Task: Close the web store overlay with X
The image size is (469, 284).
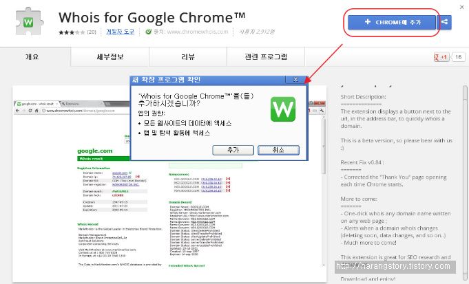Action: click(462, 7)
